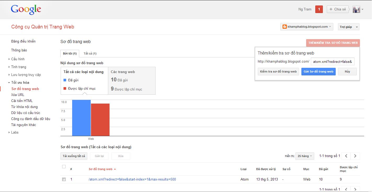Go to next page arrow above table
Viewport: 372px width, 192px height.
click(x=355, y=156)
